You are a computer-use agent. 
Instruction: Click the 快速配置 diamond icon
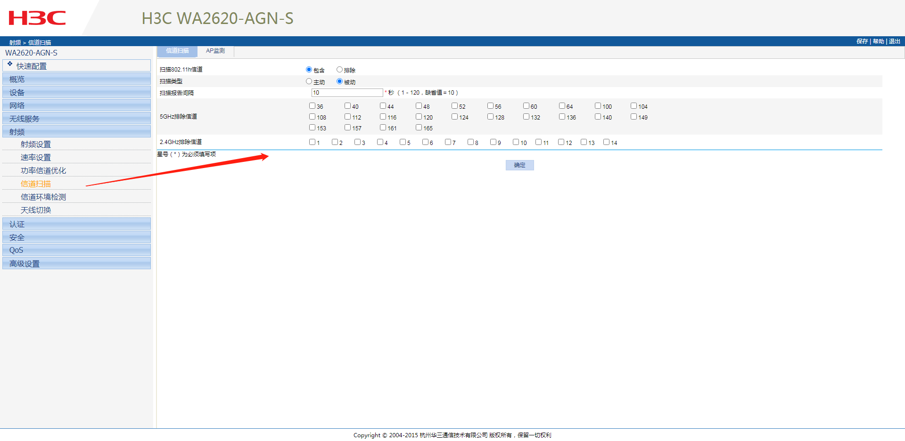(x=10, y=64)
